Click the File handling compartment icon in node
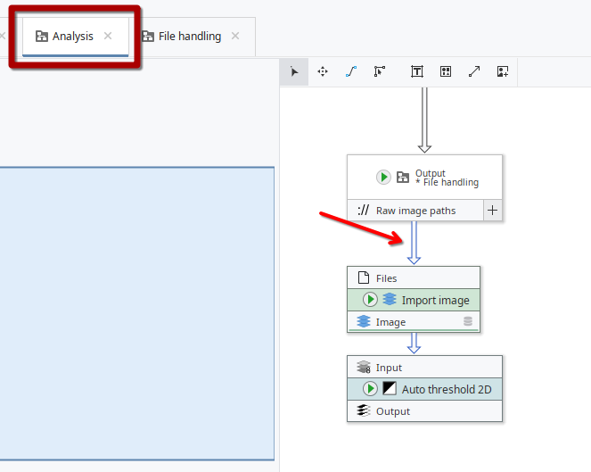Viewport: 591px width, 472px height. tap(403, 177)
